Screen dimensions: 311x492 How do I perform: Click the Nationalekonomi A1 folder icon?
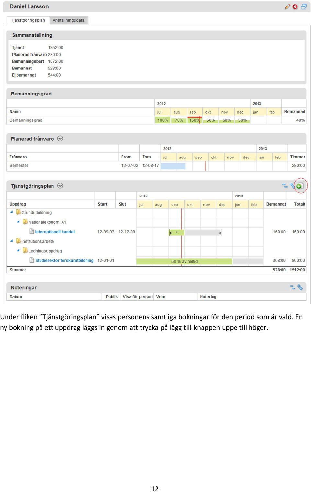[x=25, y=222]
